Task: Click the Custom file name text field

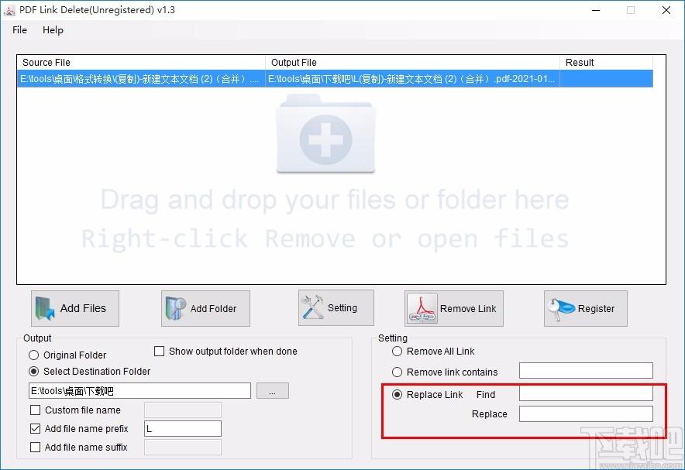Action: 183,410
